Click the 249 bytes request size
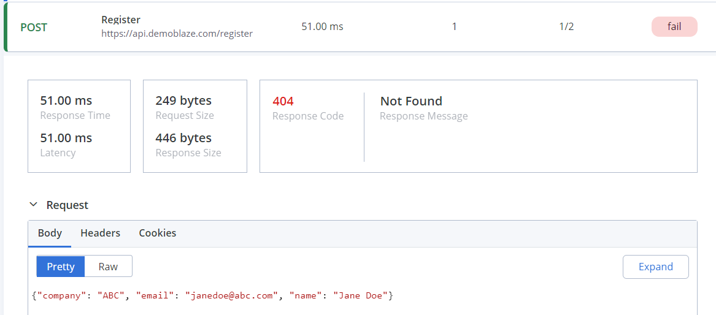The width and height of the screenshot is (716, 315). (183, 101)
